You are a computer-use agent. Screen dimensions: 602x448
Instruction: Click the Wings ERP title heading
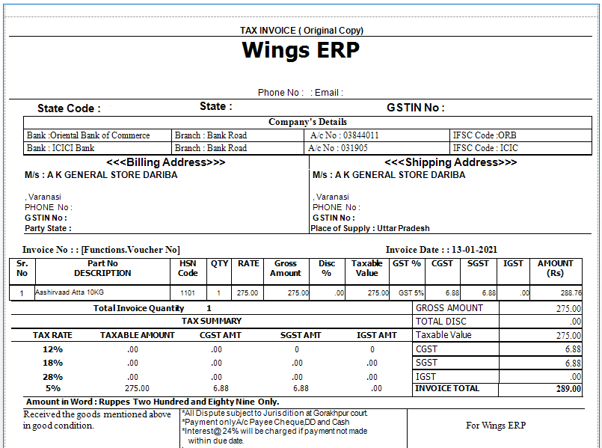pyautogui.click(x=301, y=52)
